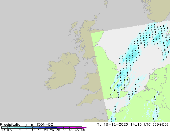Click the 35–40 mm legend color swatch
This screenshot has width=170, height=131.
click(x=66, y=128)
